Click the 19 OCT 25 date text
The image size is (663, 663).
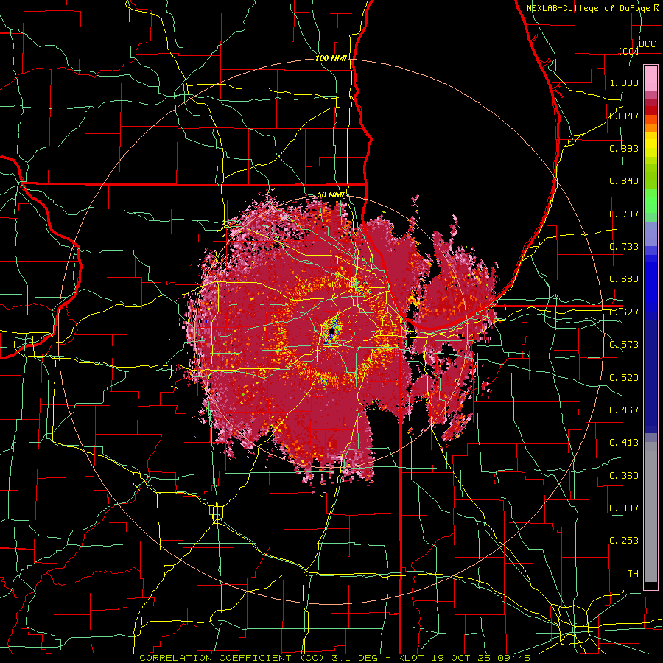[x=460, y=658]
